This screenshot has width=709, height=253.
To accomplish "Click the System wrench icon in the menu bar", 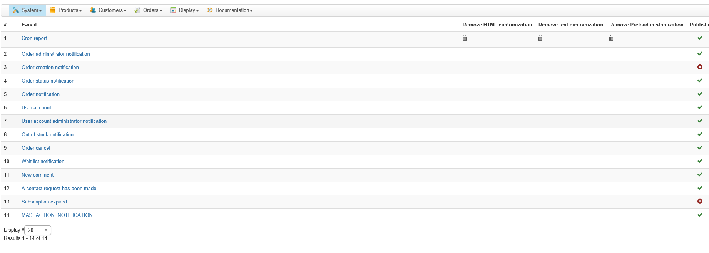I will click(16, 10).
